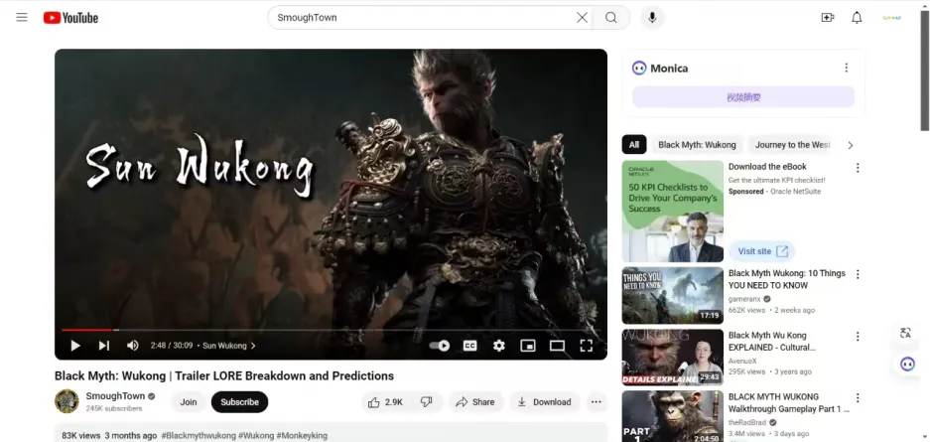Image resolution: width=930 pixels, height=442 pixels.
Task: Skip to next video
Action: pyautogui.click(x=104, y=346)
